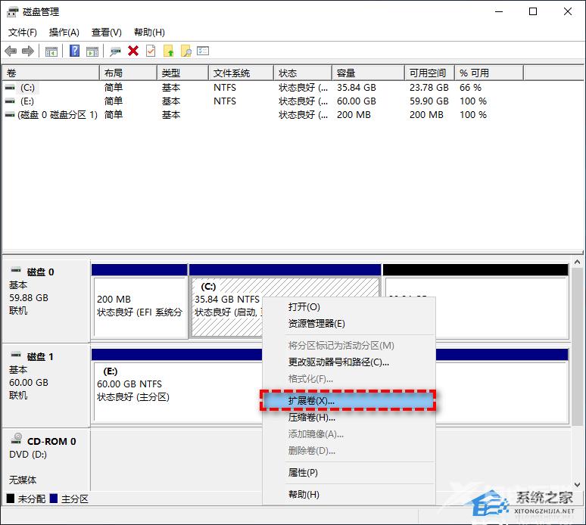Open the 文件(F) menu
Screen dimensions: 586x525
pos(23,33)
